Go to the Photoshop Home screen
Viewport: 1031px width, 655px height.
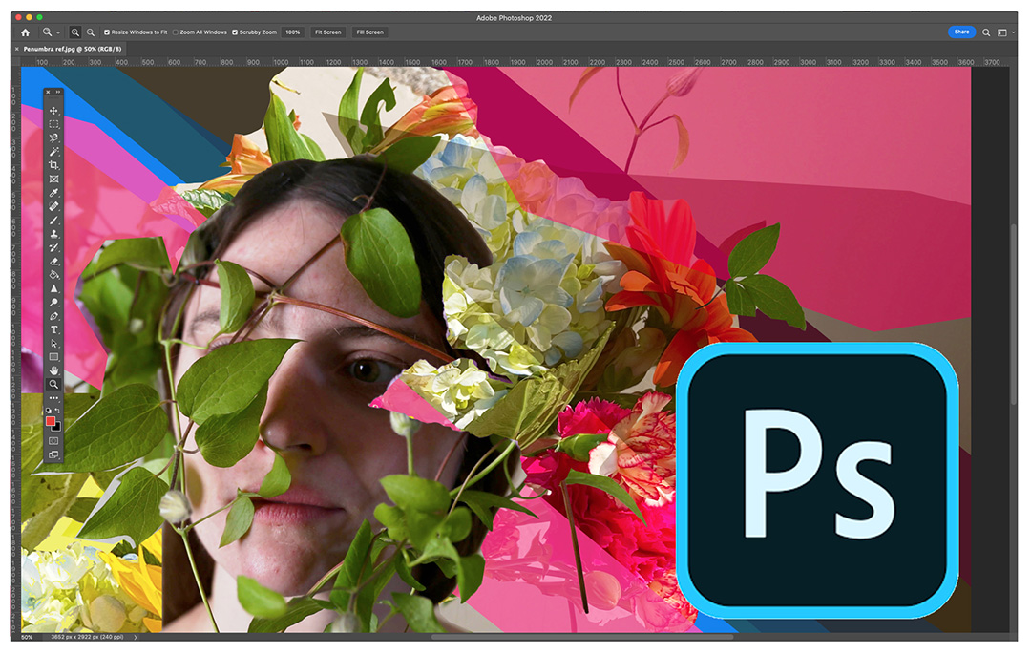pyautogui.click(x=25, y=32)
